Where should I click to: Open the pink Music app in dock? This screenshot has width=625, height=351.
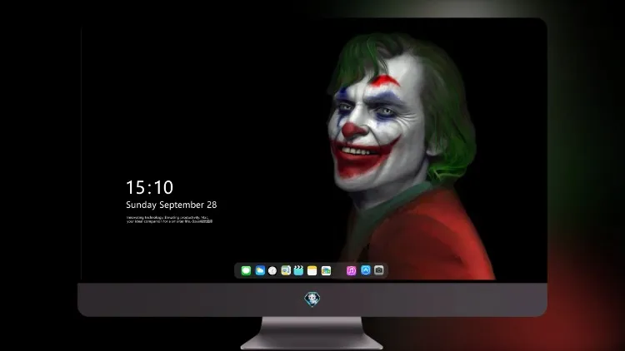tap(351, 270)
